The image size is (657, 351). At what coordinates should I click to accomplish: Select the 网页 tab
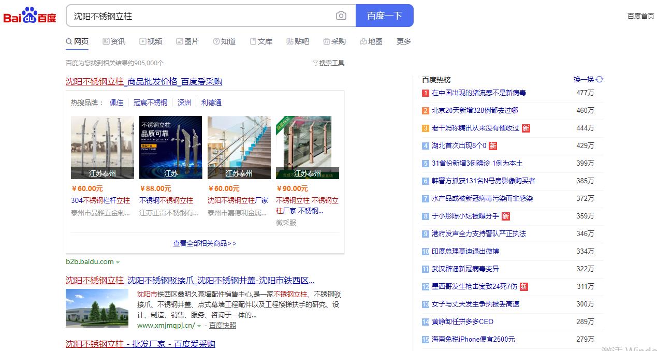click(77, 41)
